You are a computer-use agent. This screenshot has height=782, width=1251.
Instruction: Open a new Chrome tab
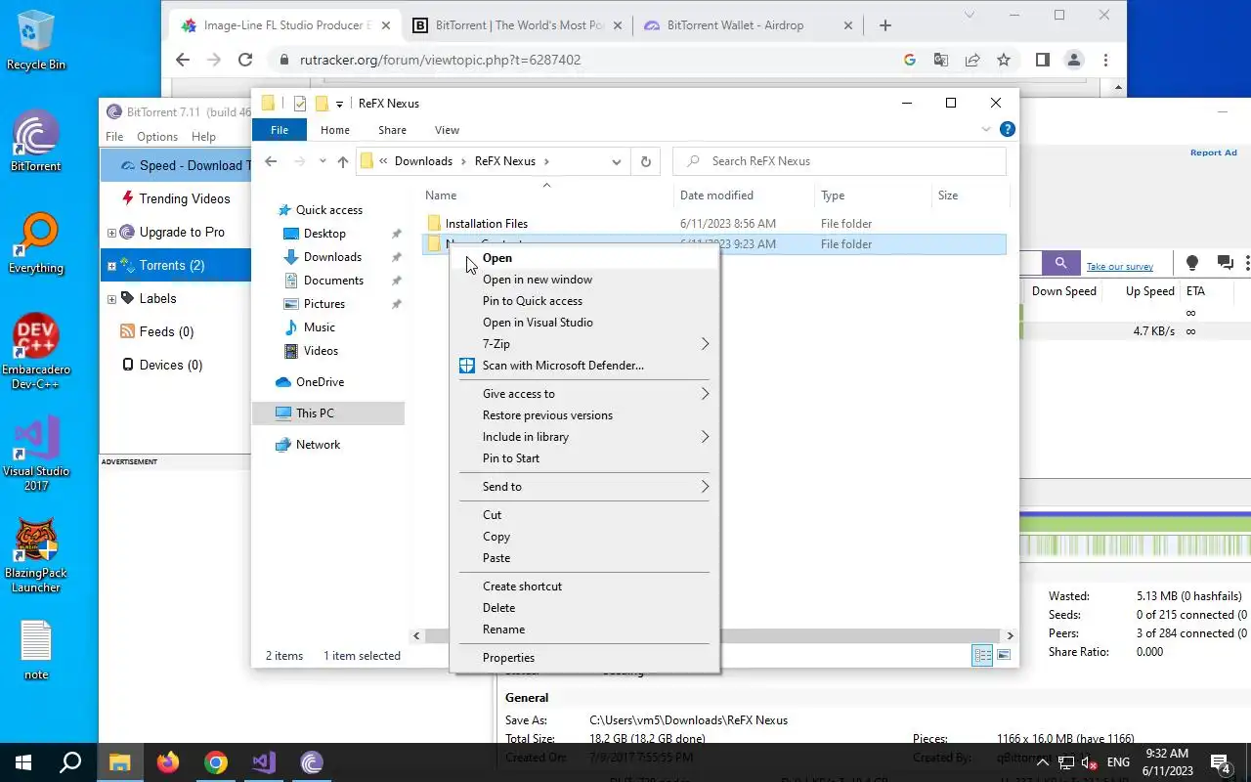tap(885, 25)
